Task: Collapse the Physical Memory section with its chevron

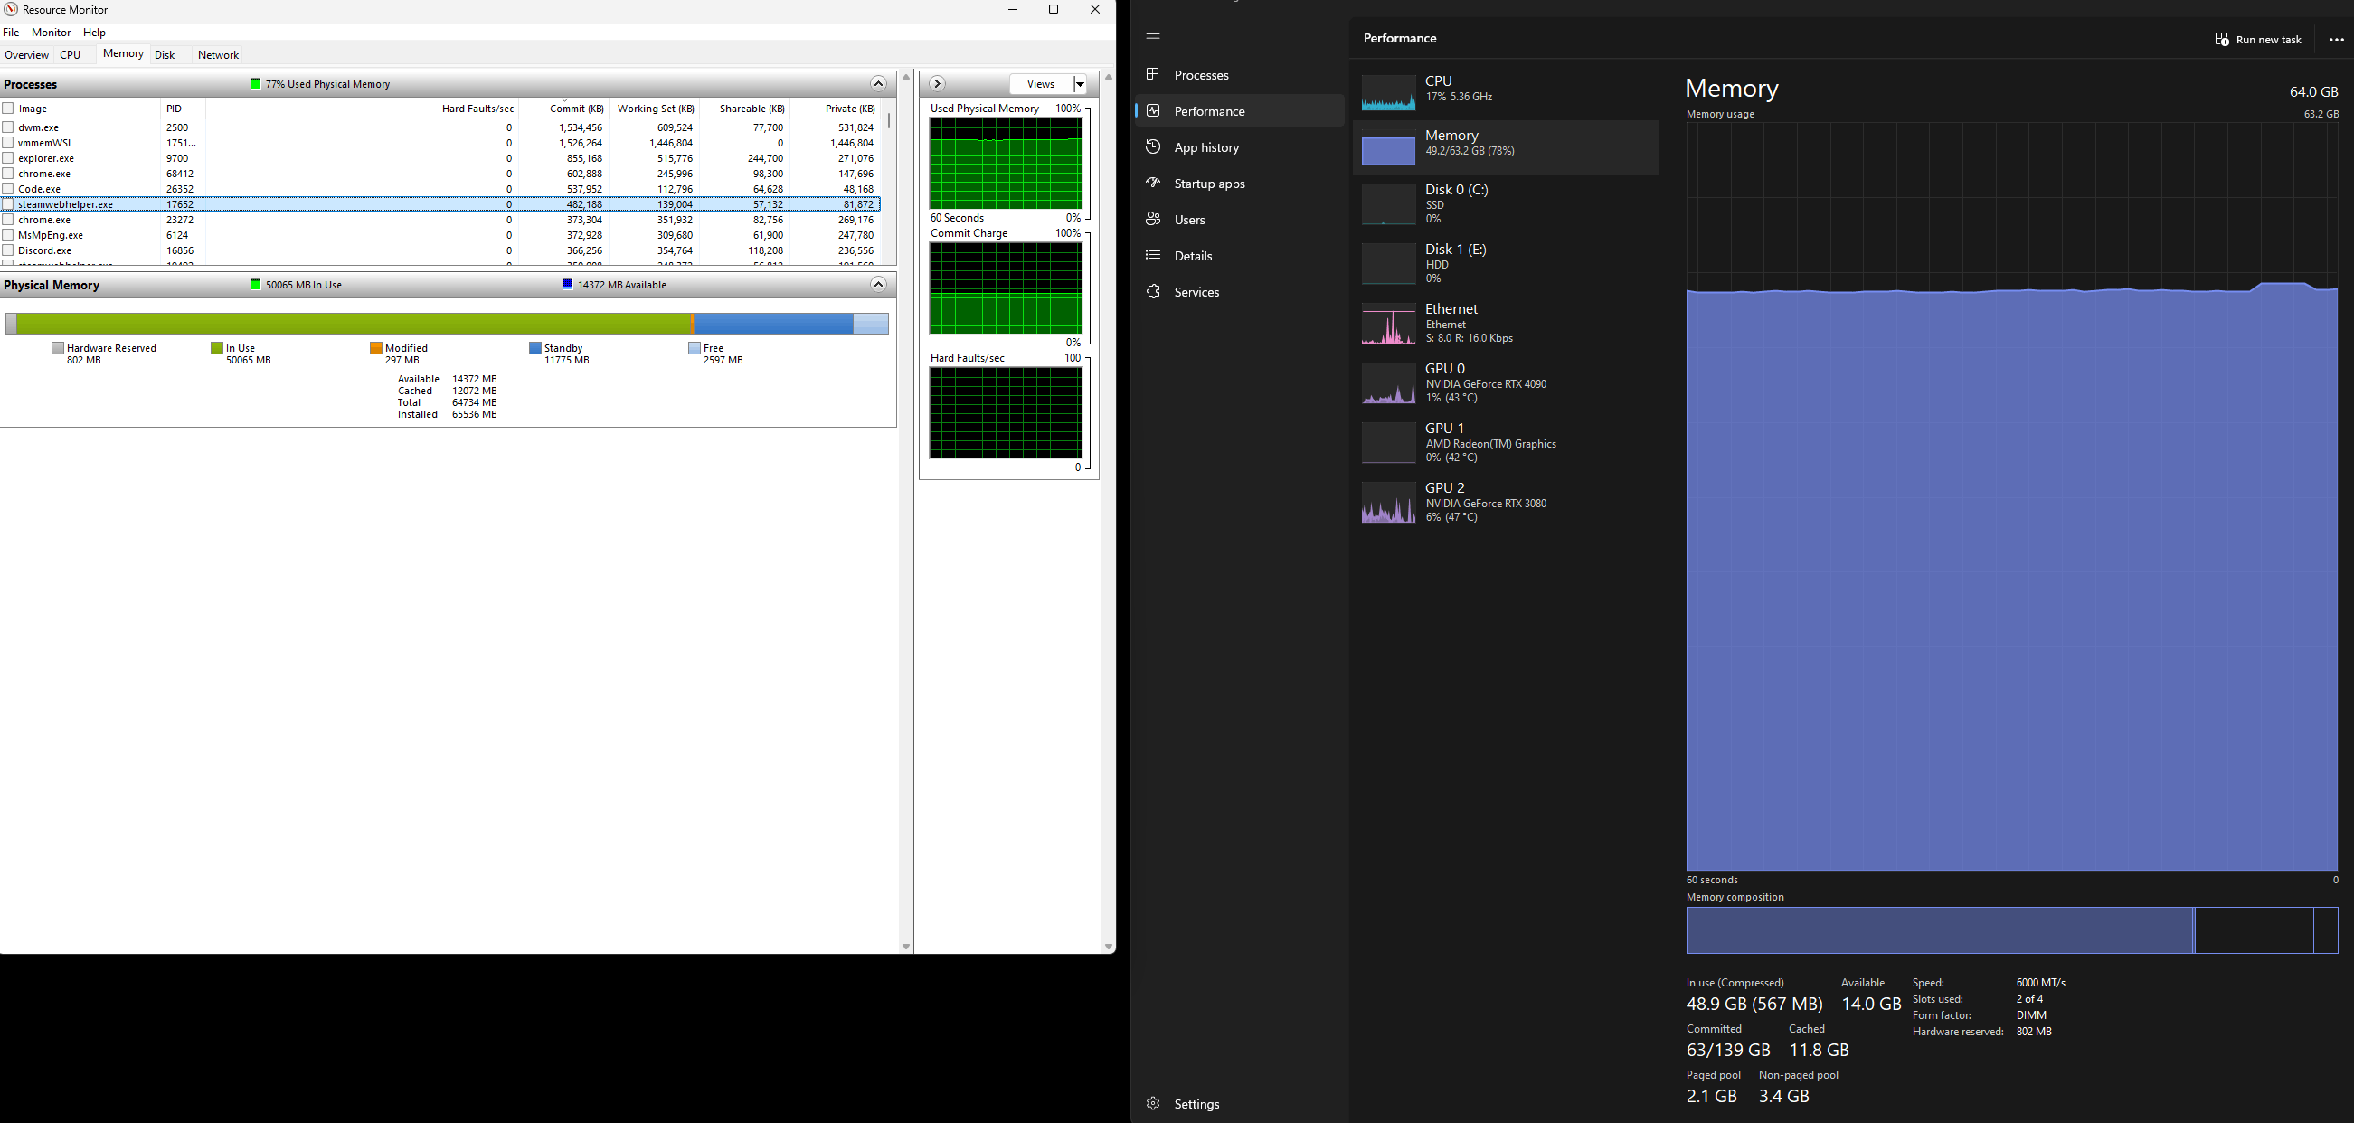Action: coord(877,284)
